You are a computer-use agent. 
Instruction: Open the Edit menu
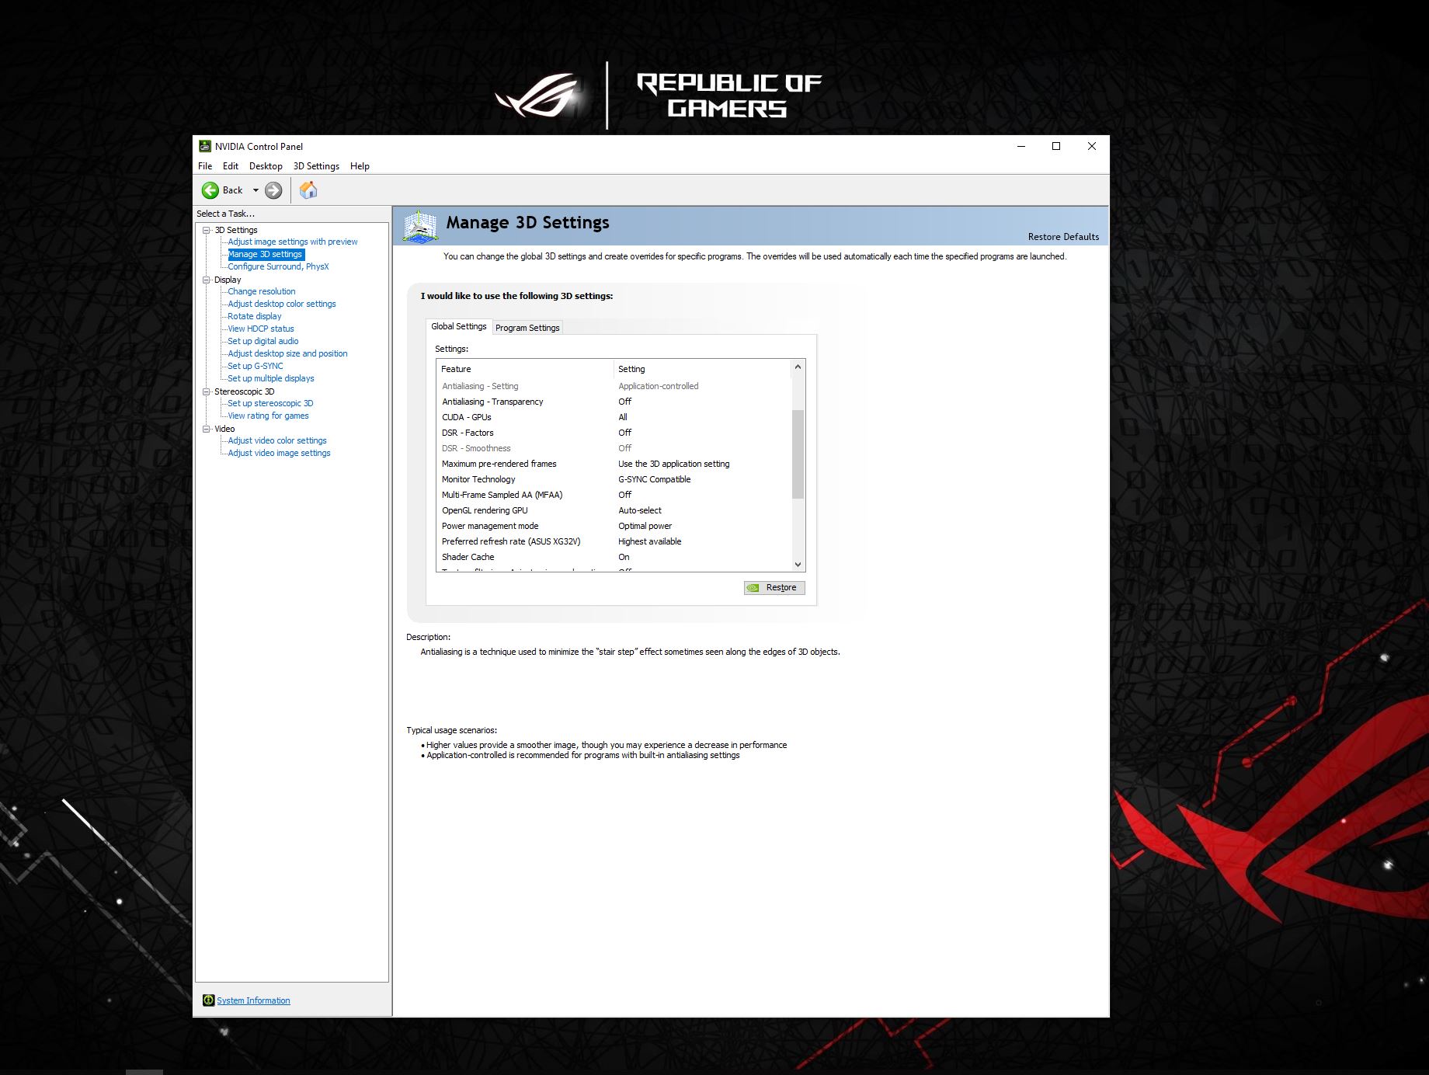coord(231,166)
